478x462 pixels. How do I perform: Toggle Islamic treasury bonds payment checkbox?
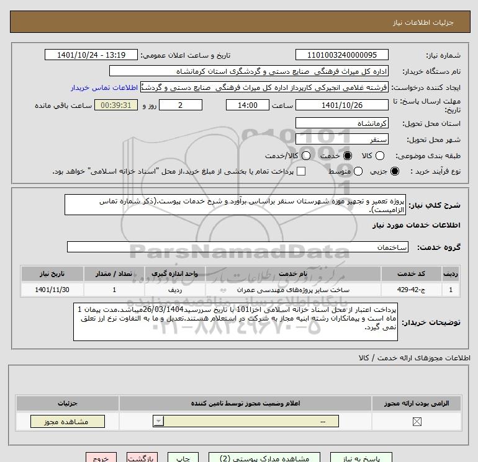301,171
